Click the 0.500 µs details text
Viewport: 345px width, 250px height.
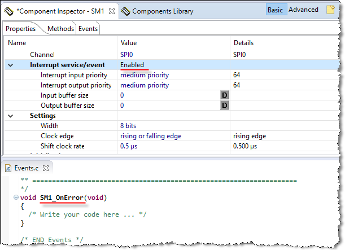(245, 146)
